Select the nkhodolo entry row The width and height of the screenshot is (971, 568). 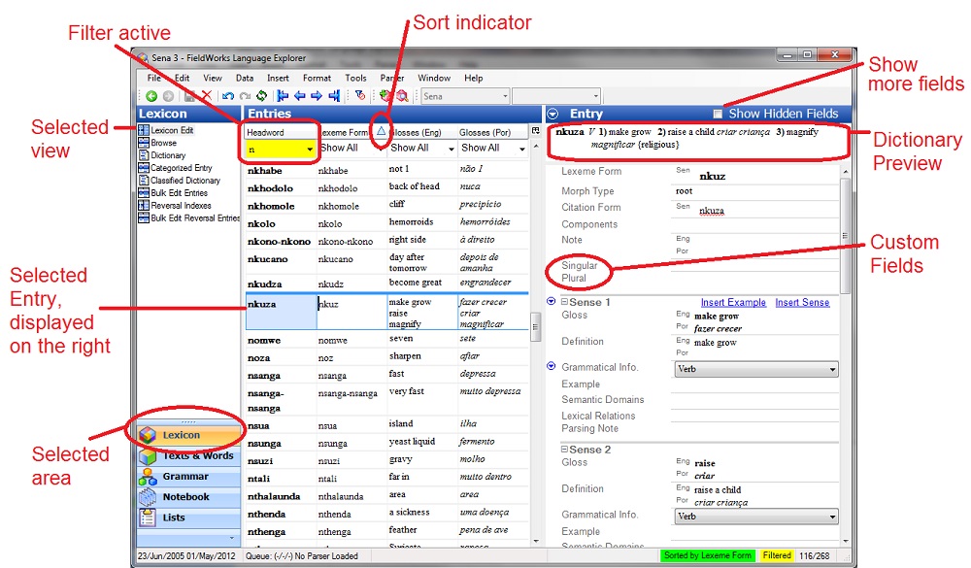point(387,187)
